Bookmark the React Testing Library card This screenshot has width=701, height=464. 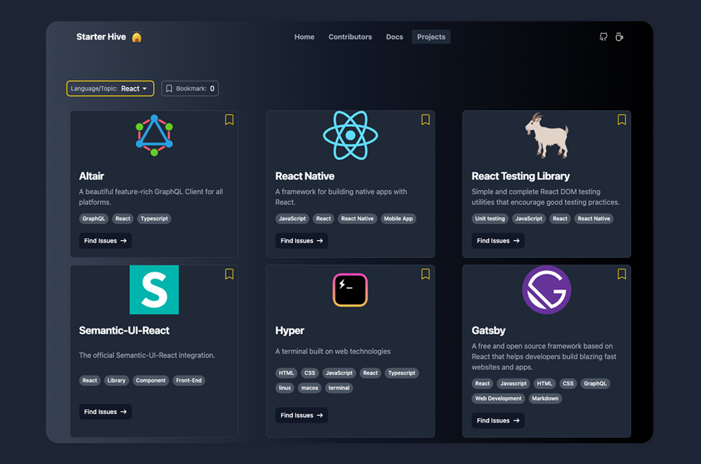pos(621,120)
